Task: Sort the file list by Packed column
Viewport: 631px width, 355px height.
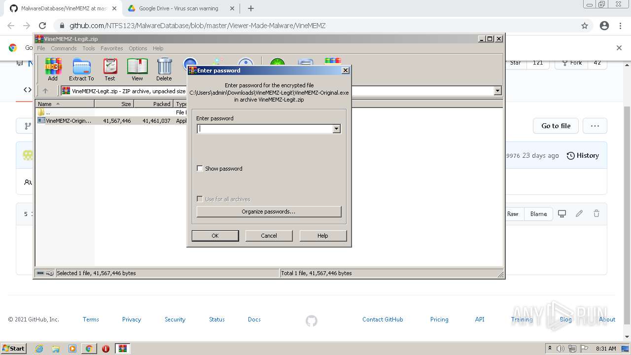Action: click(x=153, y=104)
